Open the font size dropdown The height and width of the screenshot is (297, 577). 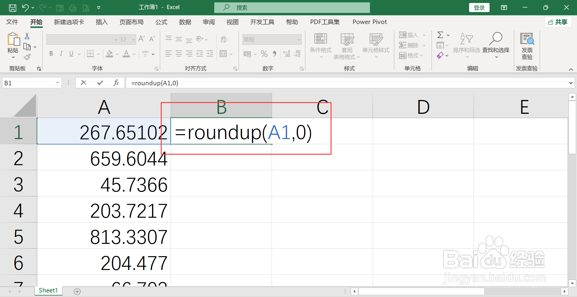133,39
